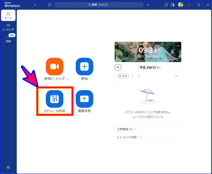The image size is (212, 174).
Task: Click the Share Screen arrow icon
Action: 84,98
